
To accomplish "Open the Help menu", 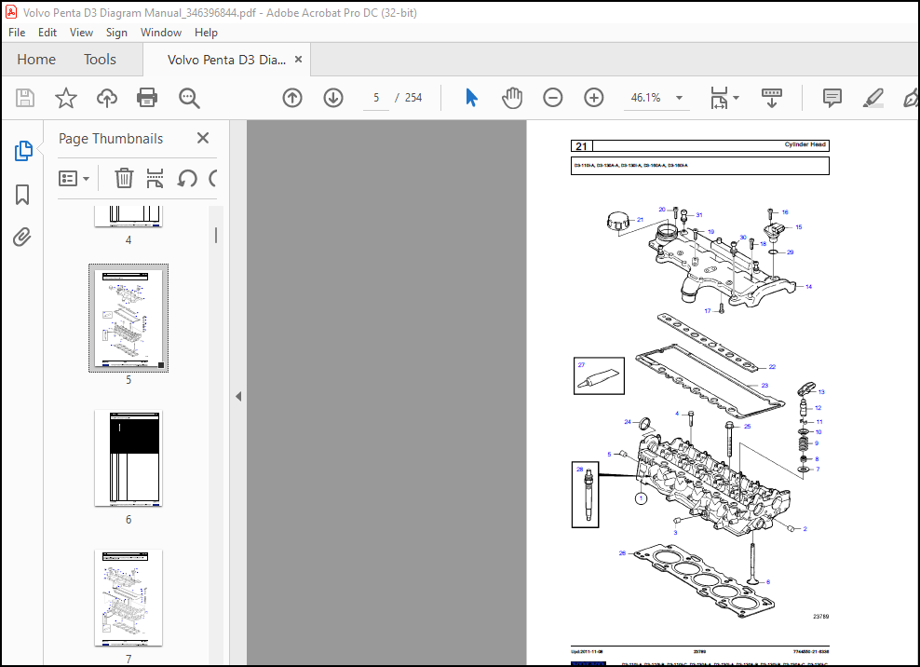I will point(206,33).
